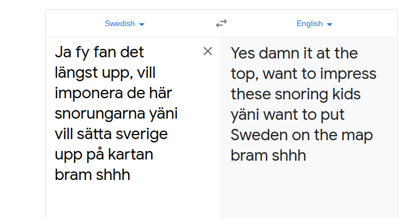Screen dimensions: 415x218
Task: Click the arrow beside English
Action: pyautogui.click(x=330, y=24)
